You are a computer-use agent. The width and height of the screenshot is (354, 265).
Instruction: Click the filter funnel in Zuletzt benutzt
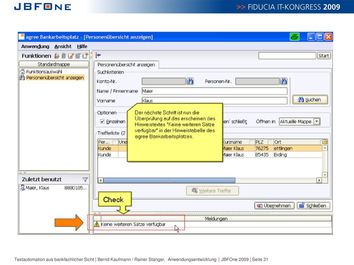coord(85,179)
